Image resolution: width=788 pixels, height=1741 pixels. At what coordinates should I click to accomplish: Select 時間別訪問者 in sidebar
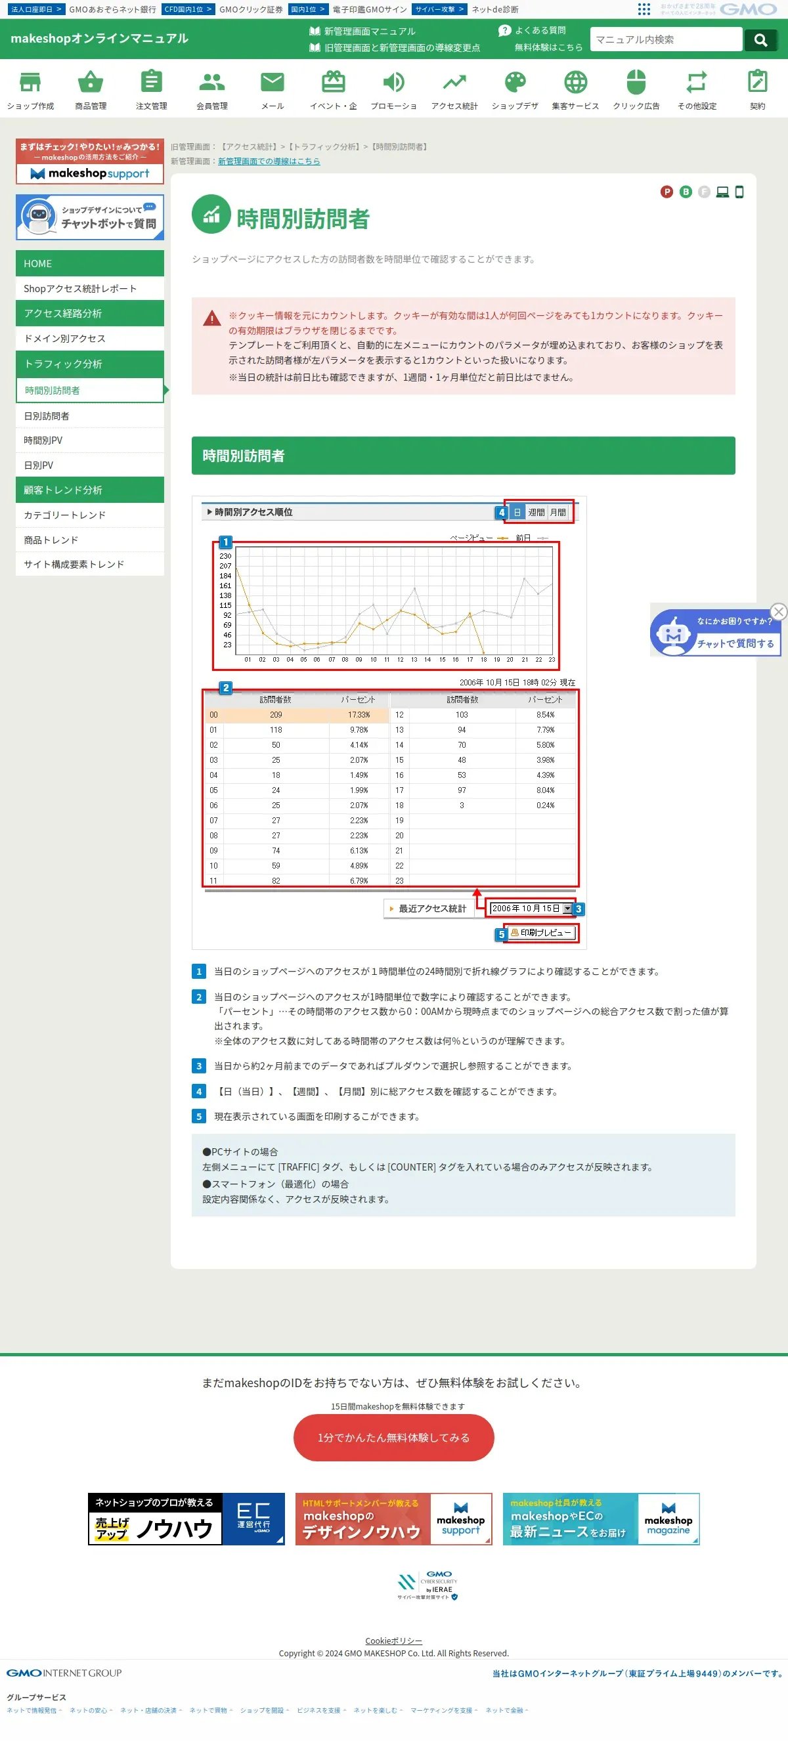point(90,391)
